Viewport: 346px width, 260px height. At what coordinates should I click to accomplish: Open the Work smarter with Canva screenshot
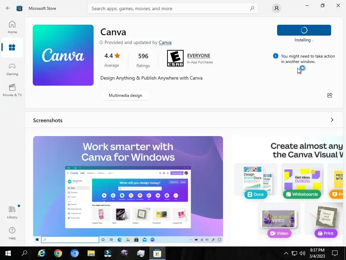pyautogui.click(x=128, y=190)
